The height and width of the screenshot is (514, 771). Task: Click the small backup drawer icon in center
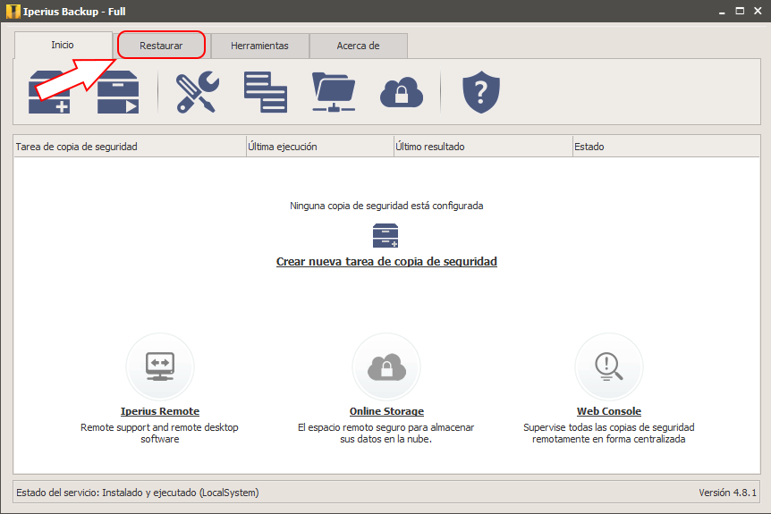point(385,235)
